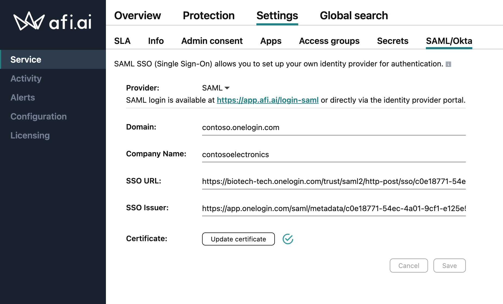
Task: Open the Apps sub-tab
Action: click(x=271, y=41)
